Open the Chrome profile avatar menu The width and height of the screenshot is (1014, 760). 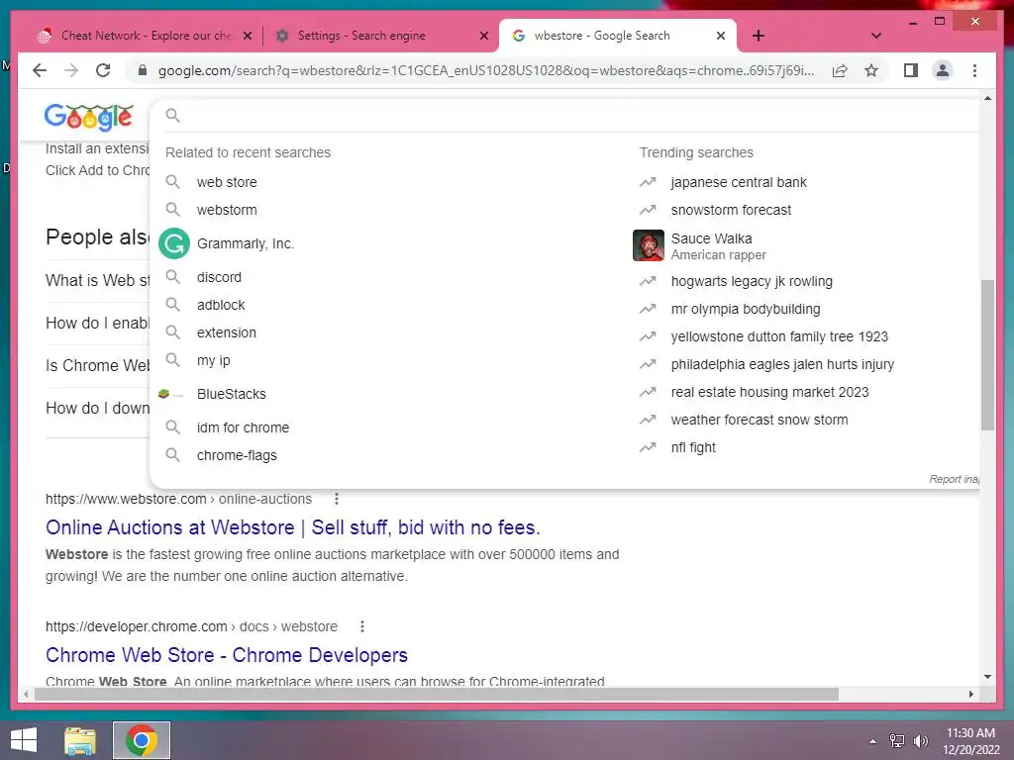[x=943, y=70]
